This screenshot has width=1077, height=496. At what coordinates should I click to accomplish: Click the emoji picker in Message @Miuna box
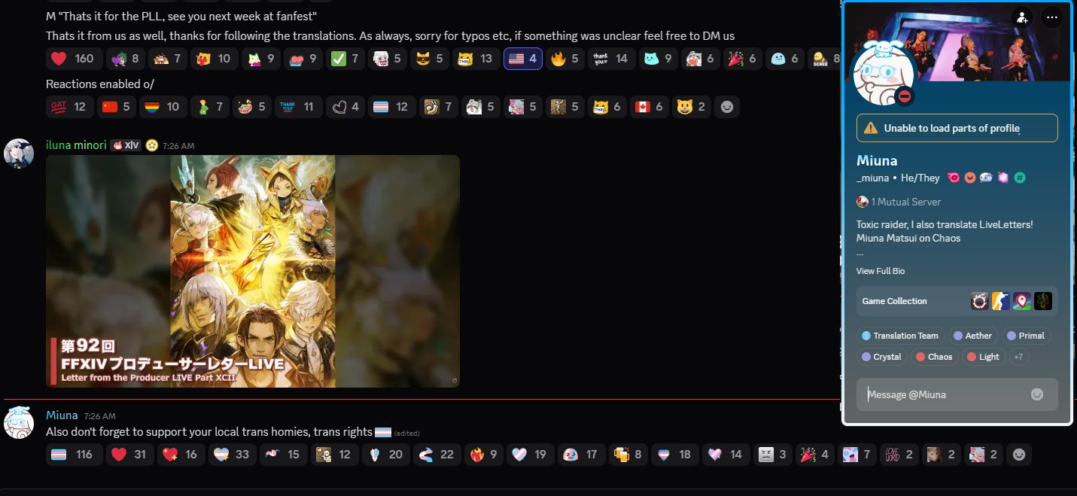click(x=1037, y=394)
